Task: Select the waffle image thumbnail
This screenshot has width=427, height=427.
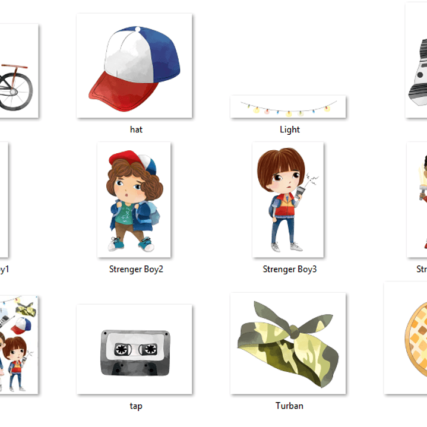Action: pos(406,338)
